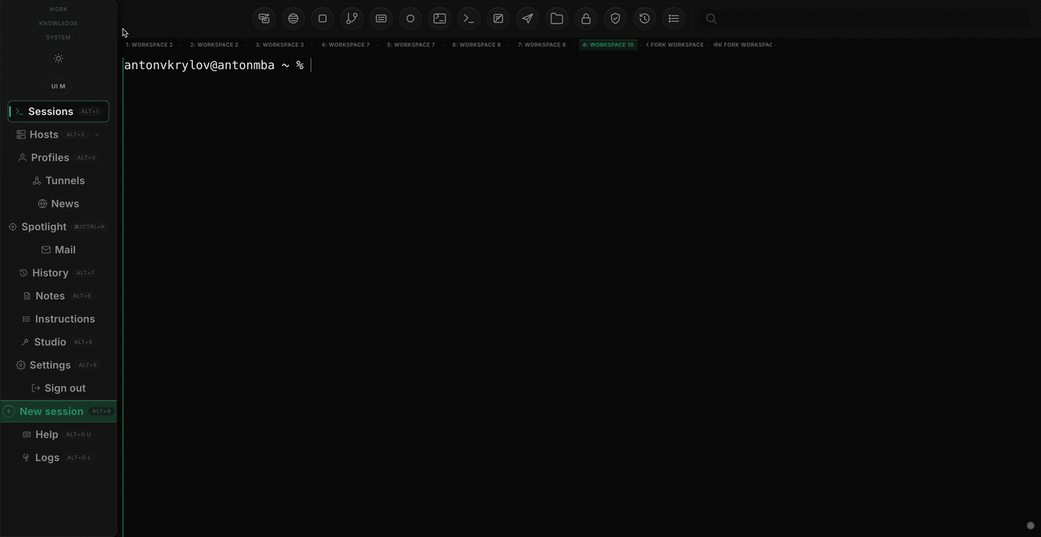Open Notes in the sidebar
Image resolution: width=1041 pixels, height=537 pixels.
(59, 295)
